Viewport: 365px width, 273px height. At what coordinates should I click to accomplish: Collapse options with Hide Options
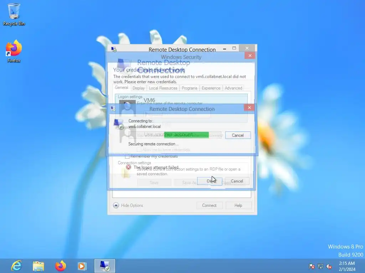[128, 205]
